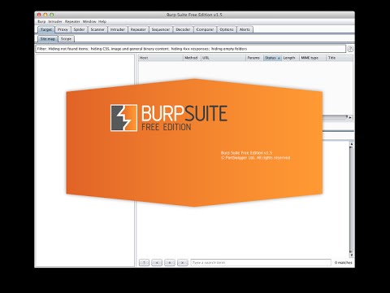Open the Options tab
Screen dimensions: 390x293
(227, 29)
